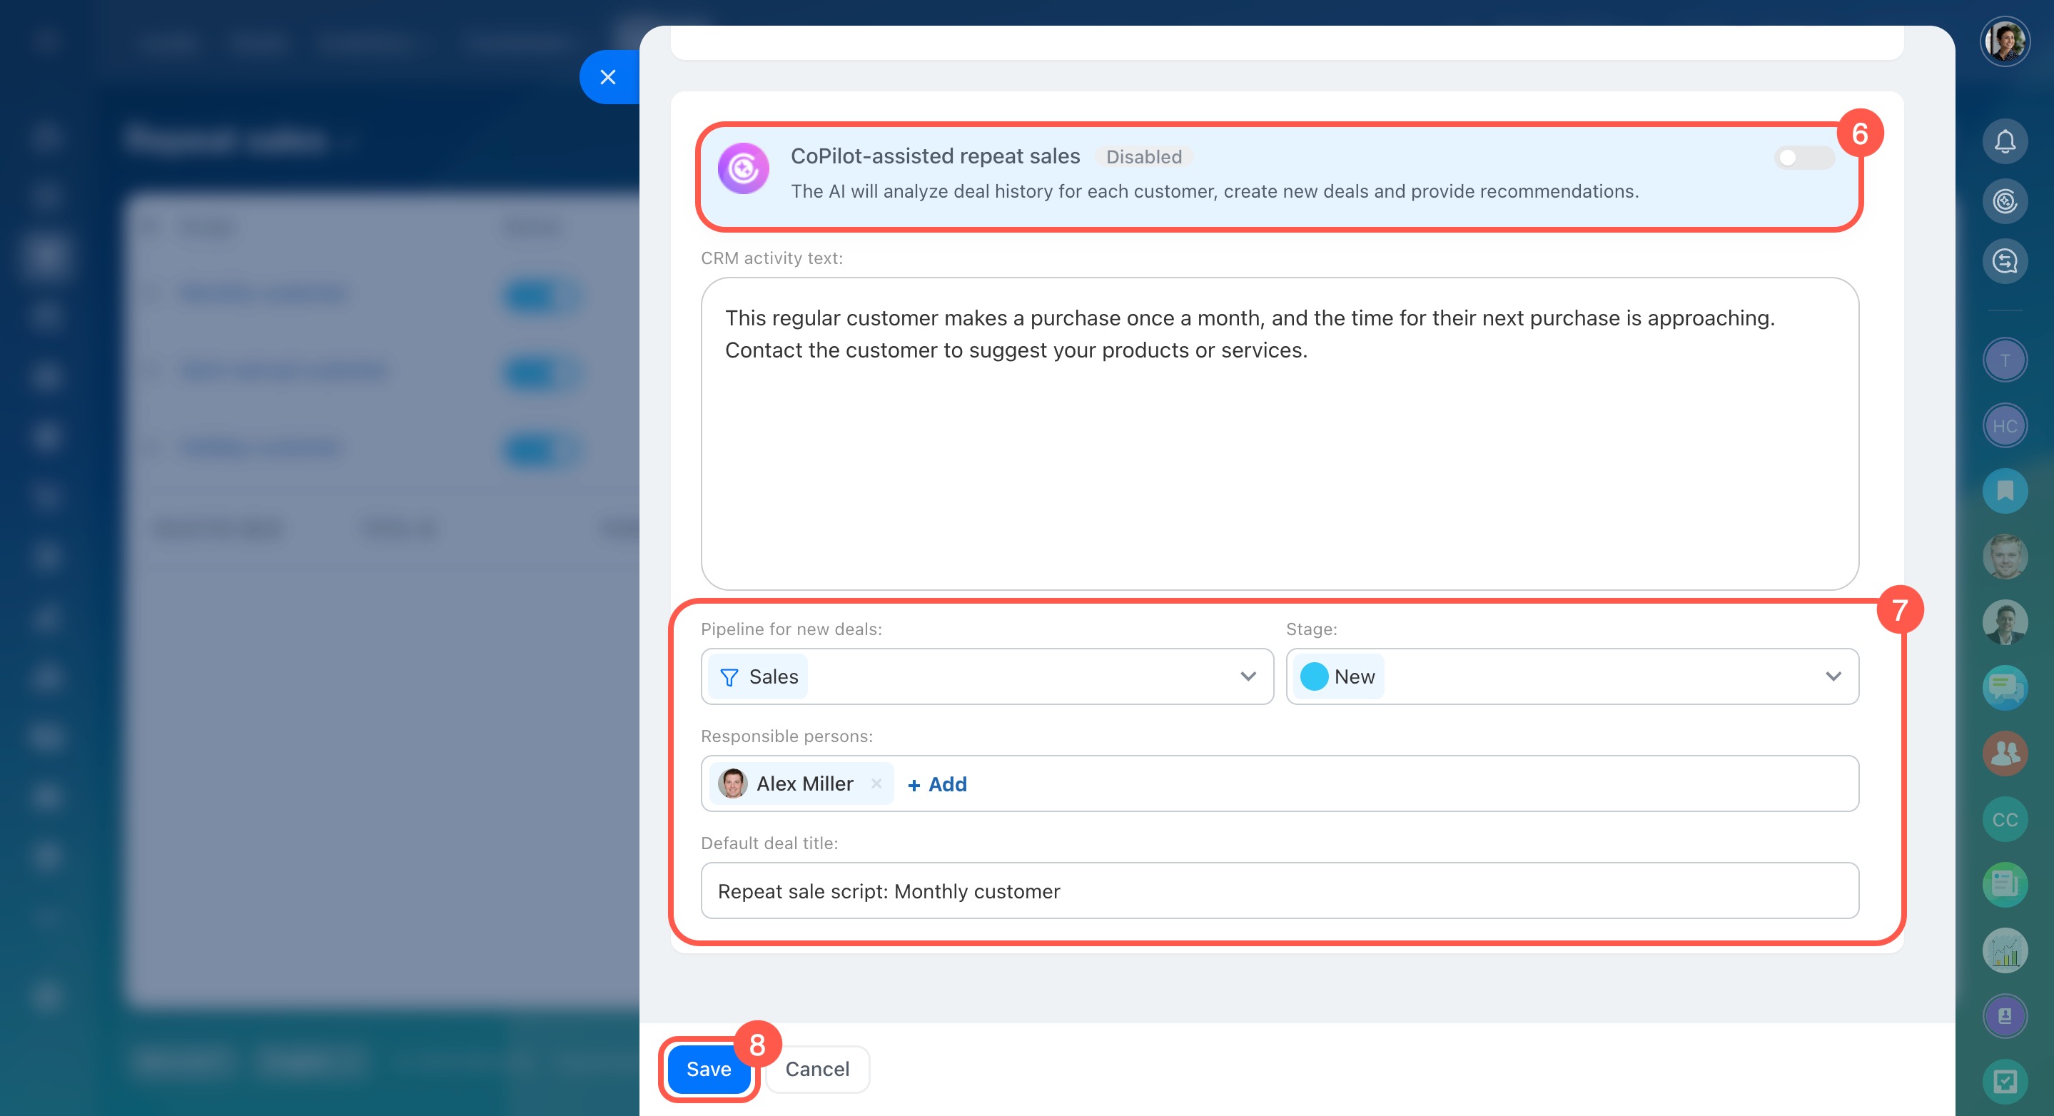The image size is (2054, 1116).
Task: Click the Cancel button
Action: point(816,1068)
